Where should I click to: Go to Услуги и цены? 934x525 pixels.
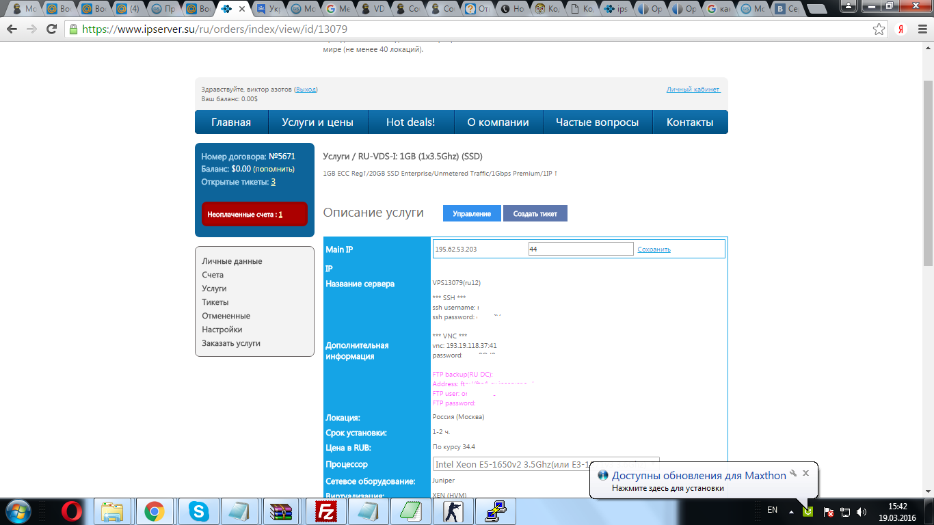(x=317, y=122)
